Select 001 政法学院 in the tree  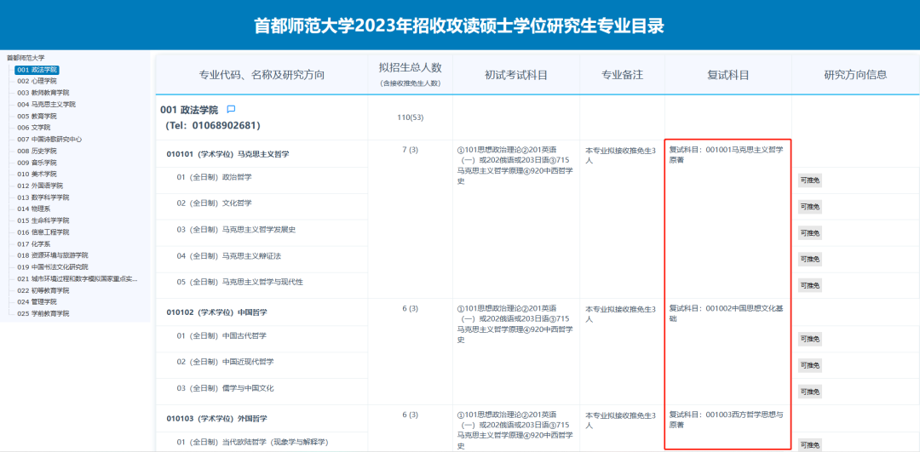pyautogui.click(x=37, y=70)
